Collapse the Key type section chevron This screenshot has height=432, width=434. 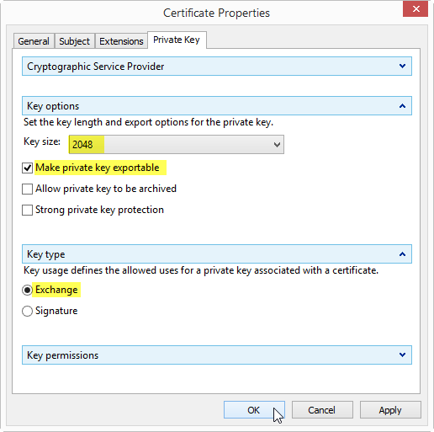[x=402, y=254]
